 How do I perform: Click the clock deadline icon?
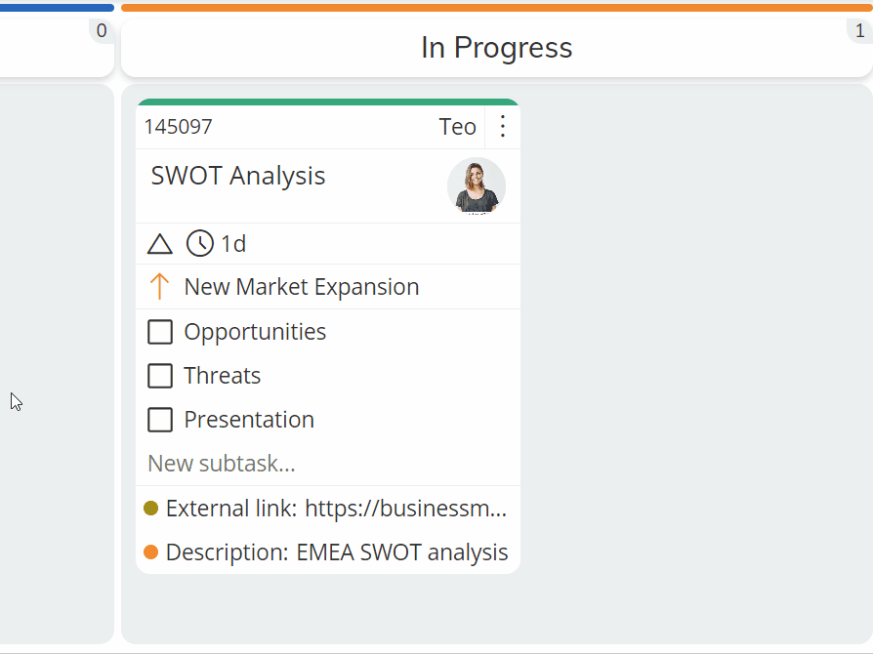tap(200, 244)
